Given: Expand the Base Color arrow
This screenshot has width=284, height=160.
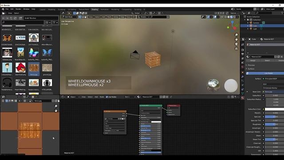Looking at the screenshot, I should (247, 92).
